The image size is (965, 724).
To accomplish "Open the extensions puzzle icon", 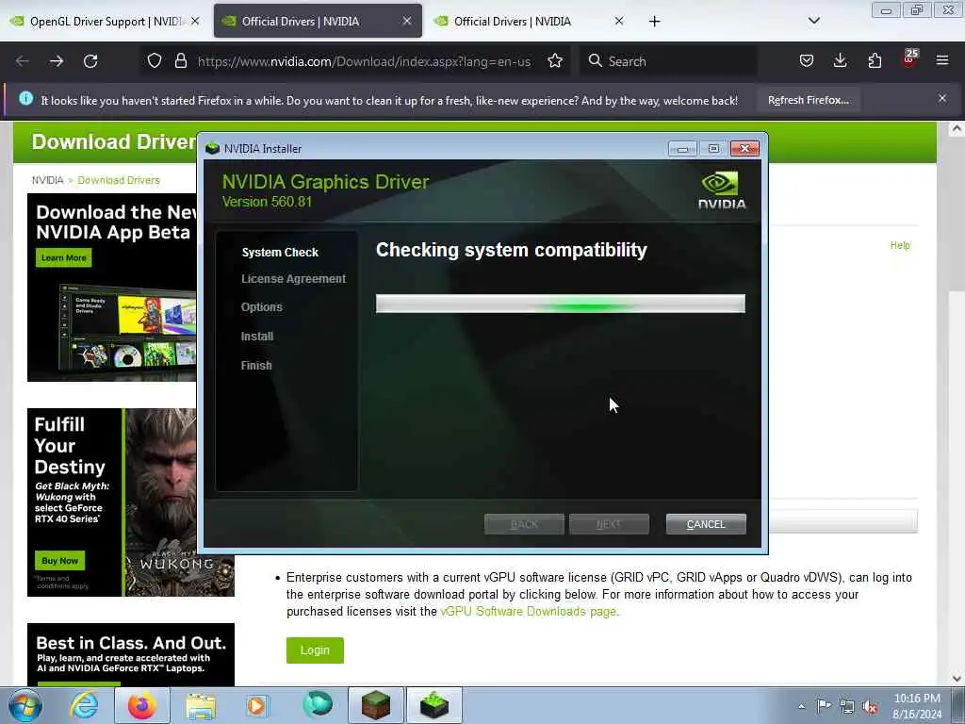I will click(875, 60).
